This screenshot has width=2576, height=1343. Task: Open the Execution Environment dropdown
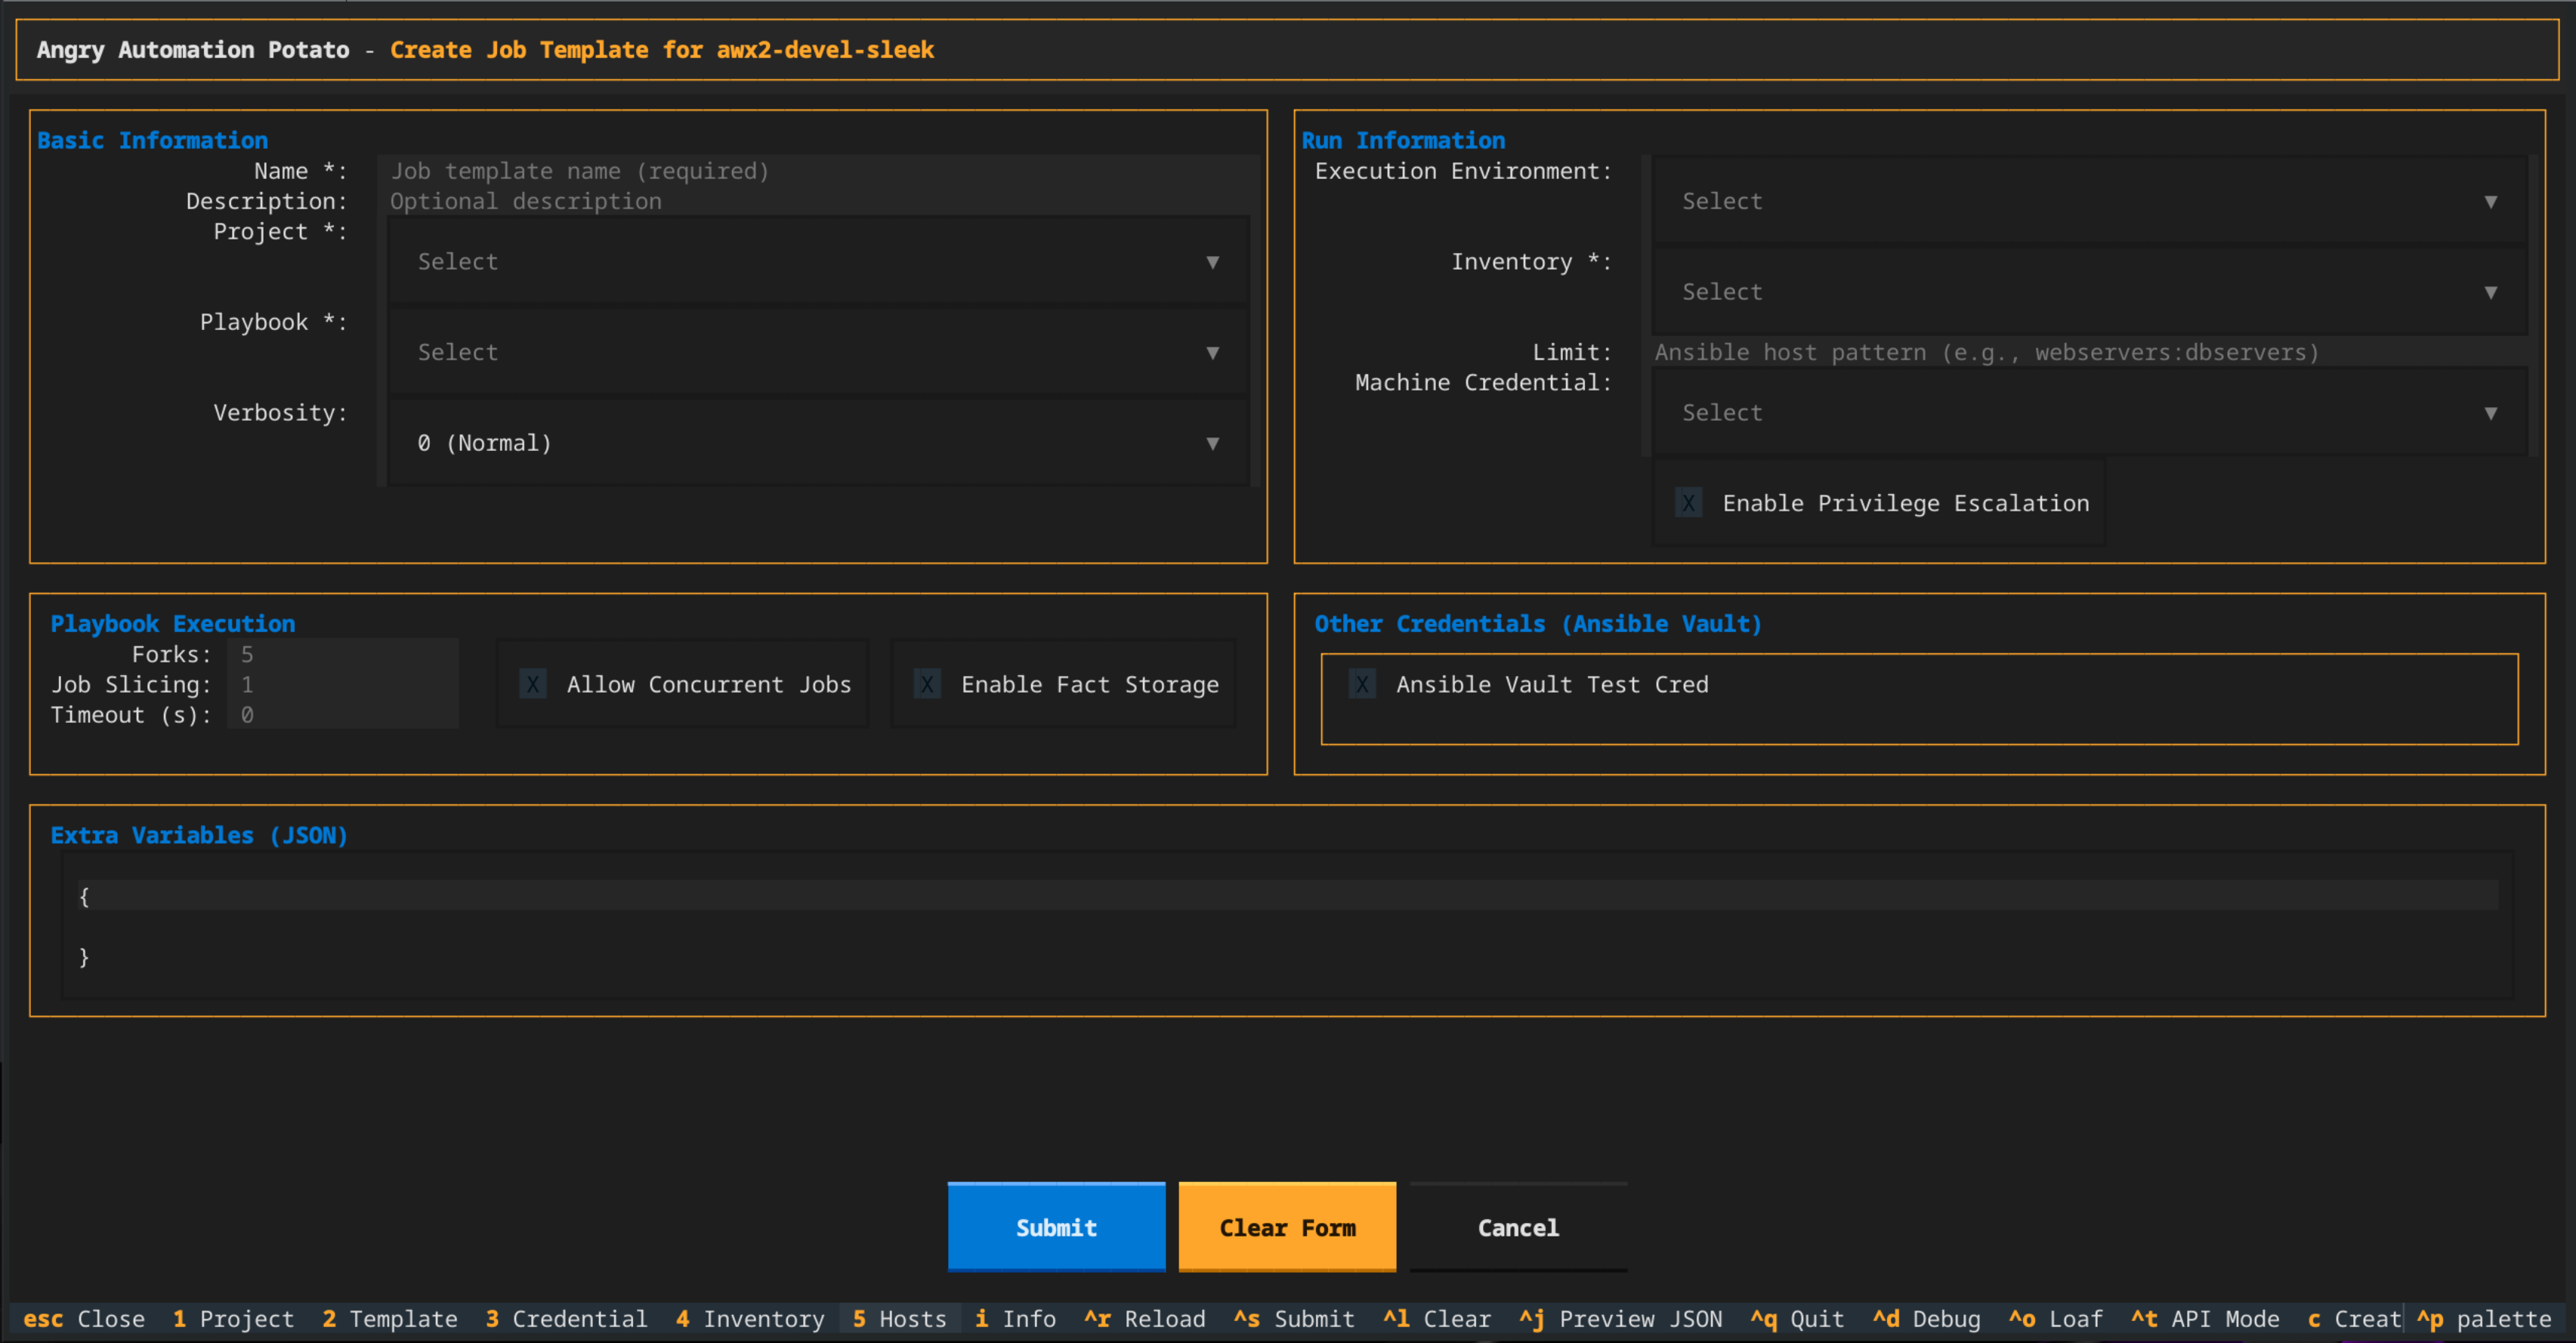click(2089, 201)
